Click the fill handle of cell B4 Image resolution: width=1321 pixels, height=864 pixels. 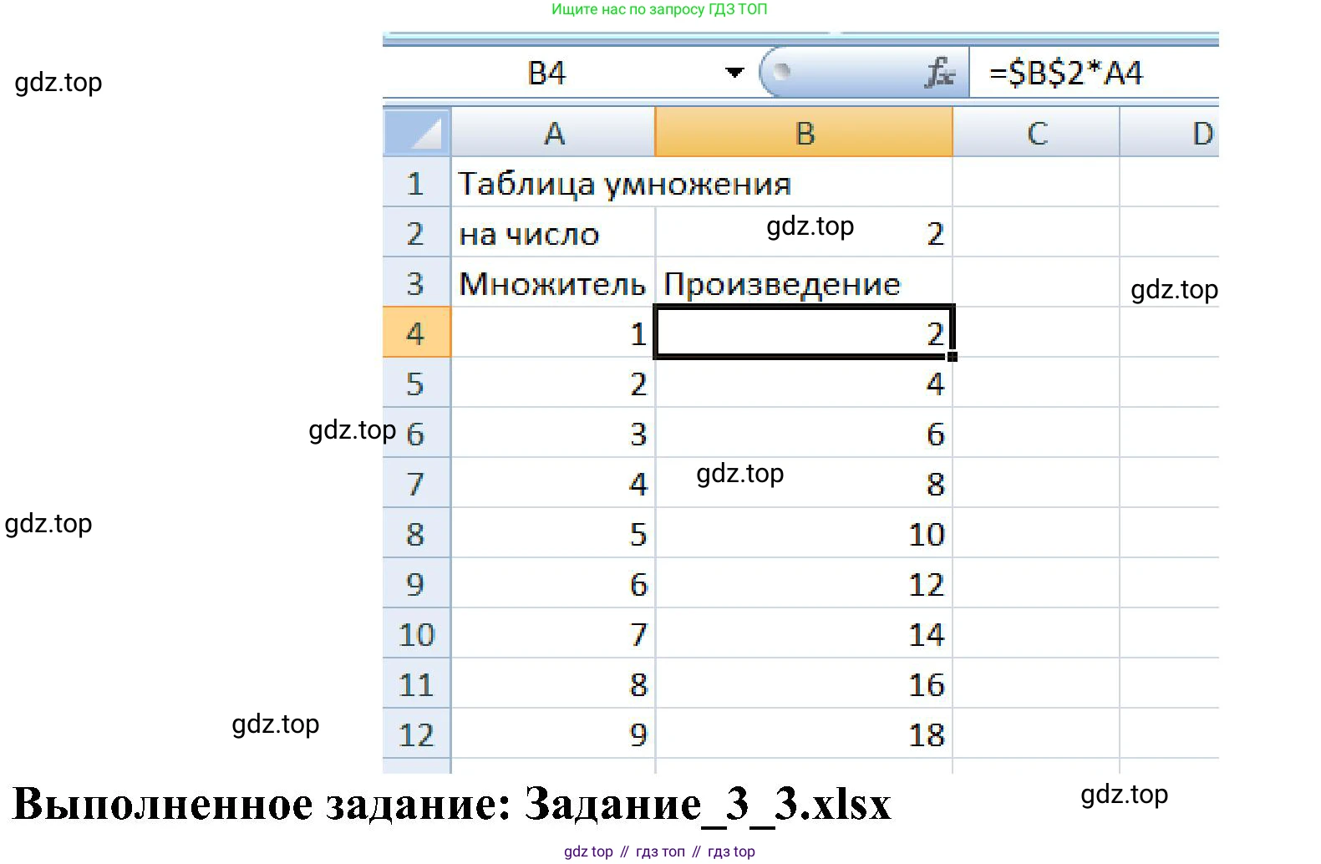pos(953,357)
